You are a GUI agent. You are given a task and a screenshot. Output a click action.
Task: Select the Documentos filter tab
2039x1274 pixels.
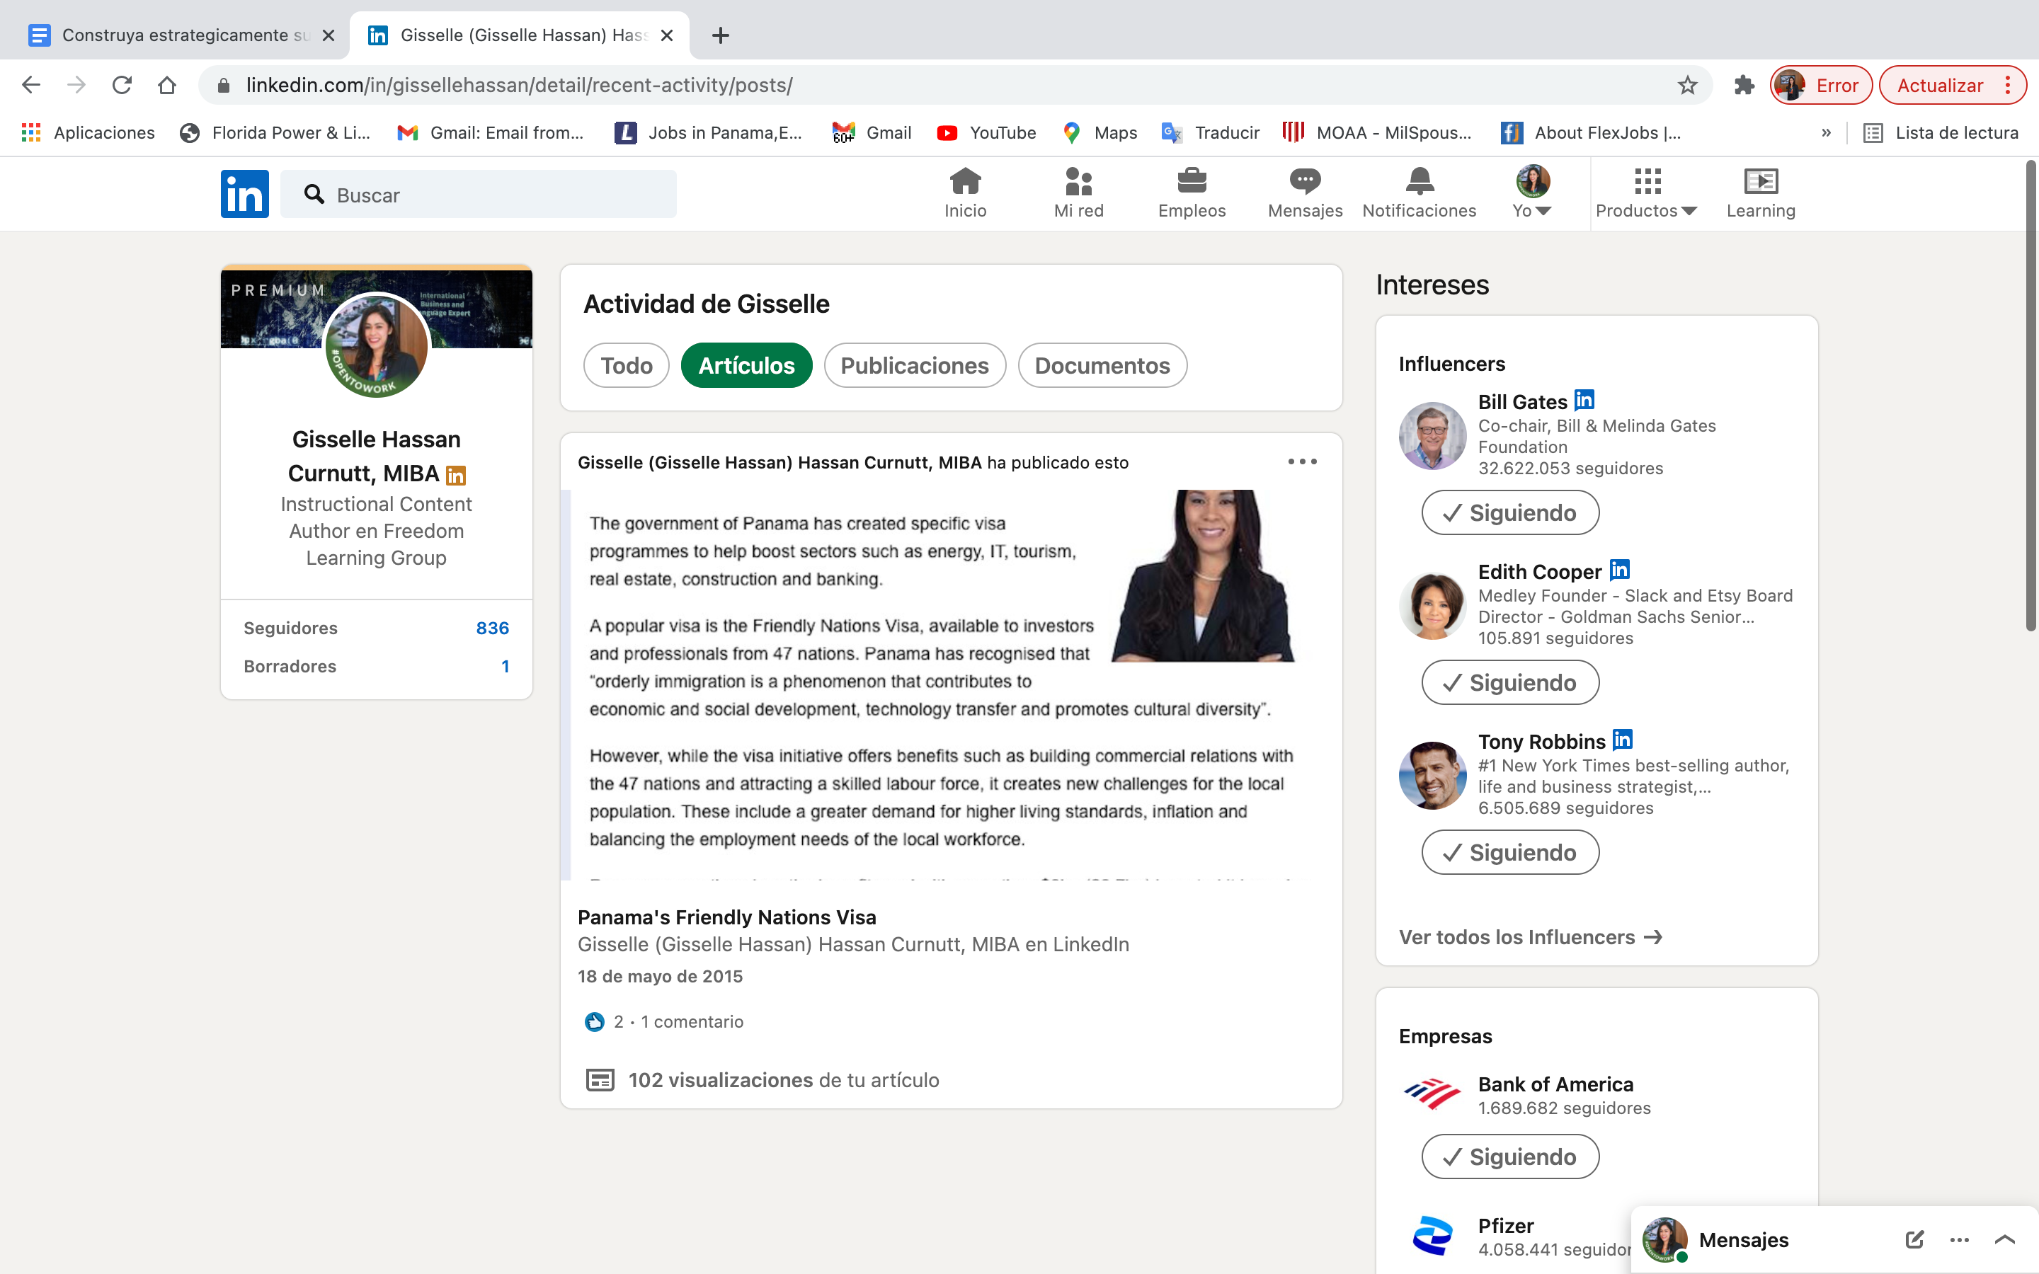click(x=1101, y=366)
